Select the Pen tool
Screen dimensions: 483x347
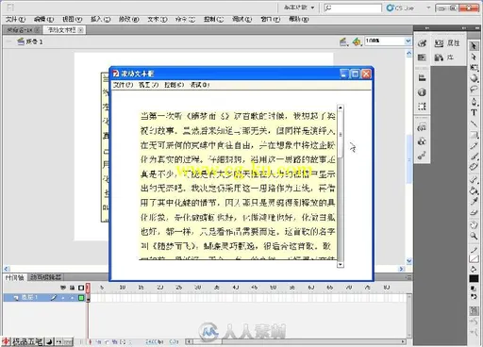(x=474, y=102)
